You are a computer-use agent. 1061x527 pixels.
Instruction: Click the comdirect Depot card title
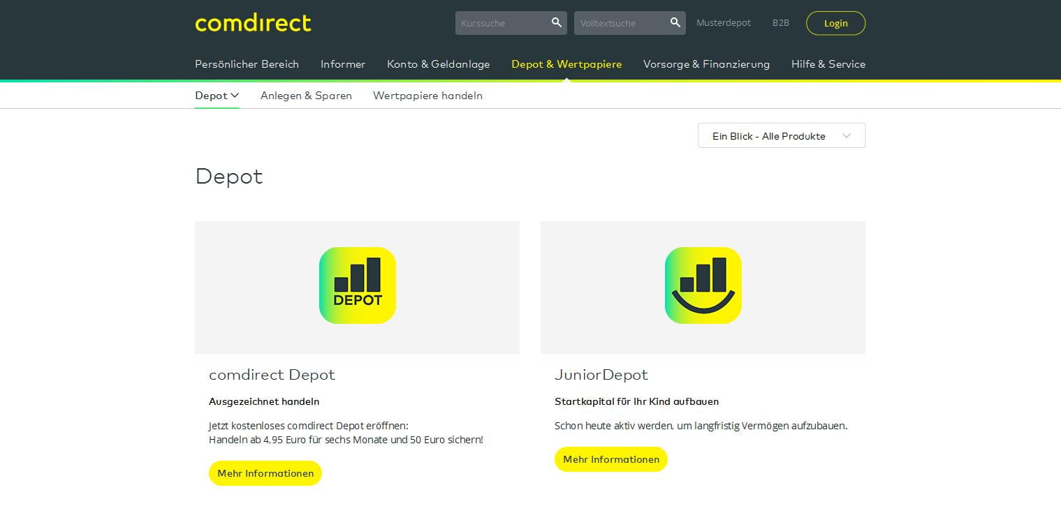click(272, 375)
